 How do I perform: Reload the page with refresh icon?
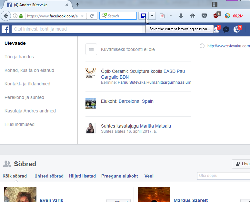click(x=92, y=16)
